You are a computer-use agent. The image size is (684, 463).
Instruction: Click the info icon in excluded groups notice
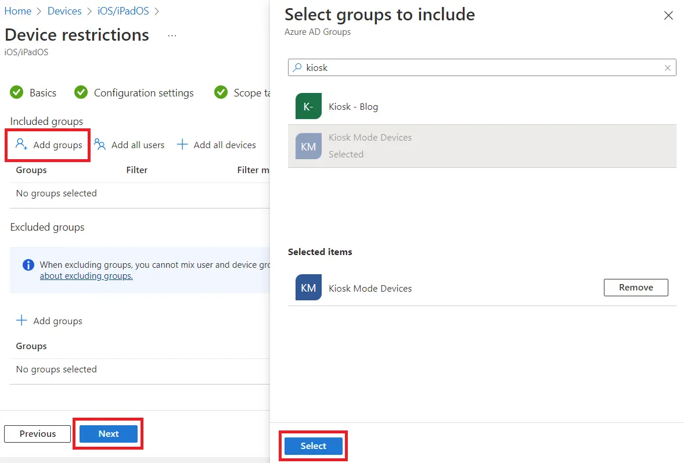[x=28, y=265]
